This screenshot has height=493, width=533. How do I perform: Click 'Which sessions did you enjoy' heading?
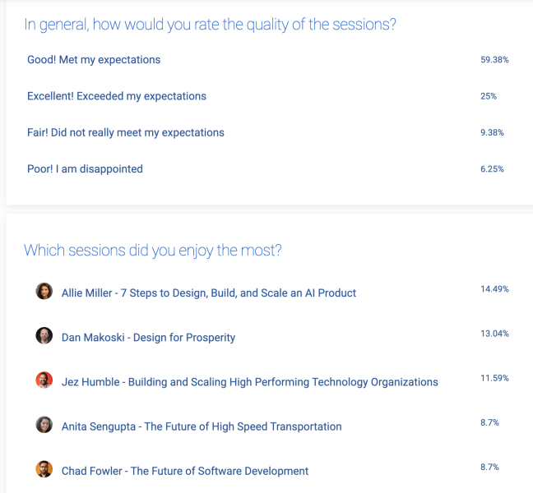(x=153, y=251)
